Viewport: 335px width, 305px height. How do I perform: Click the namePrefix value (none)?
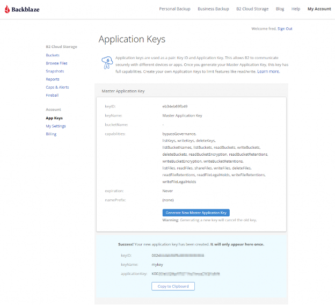[168, 200]
